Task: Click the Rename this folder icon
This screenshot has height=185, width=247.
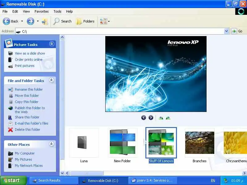Action: tap(10, 89)
